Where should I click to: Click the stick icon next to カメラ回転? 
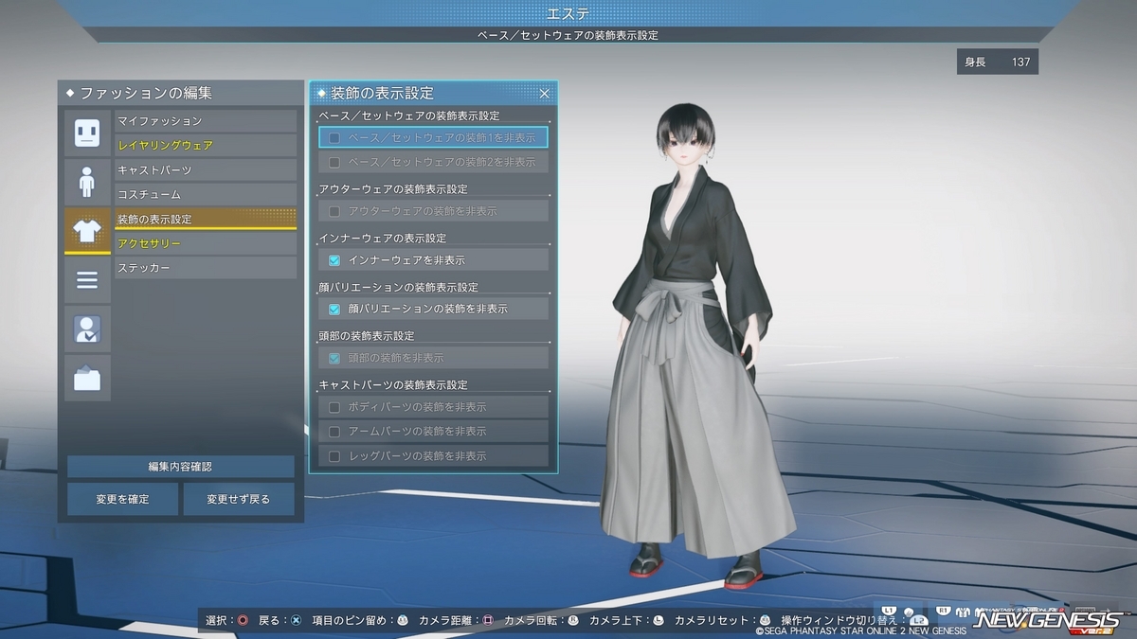pos(572,621)
